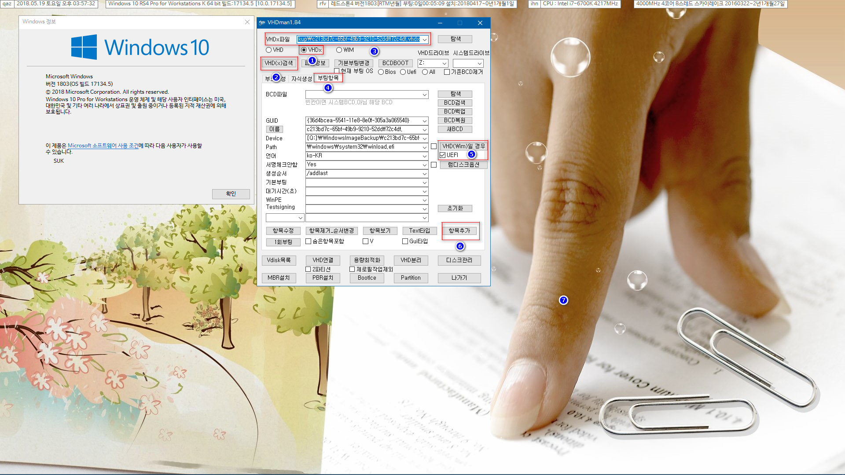This screenshot has width=845, height=475.
Task: Open the VHD드라이브 Z: dropdown
Action: click(445, 64)
